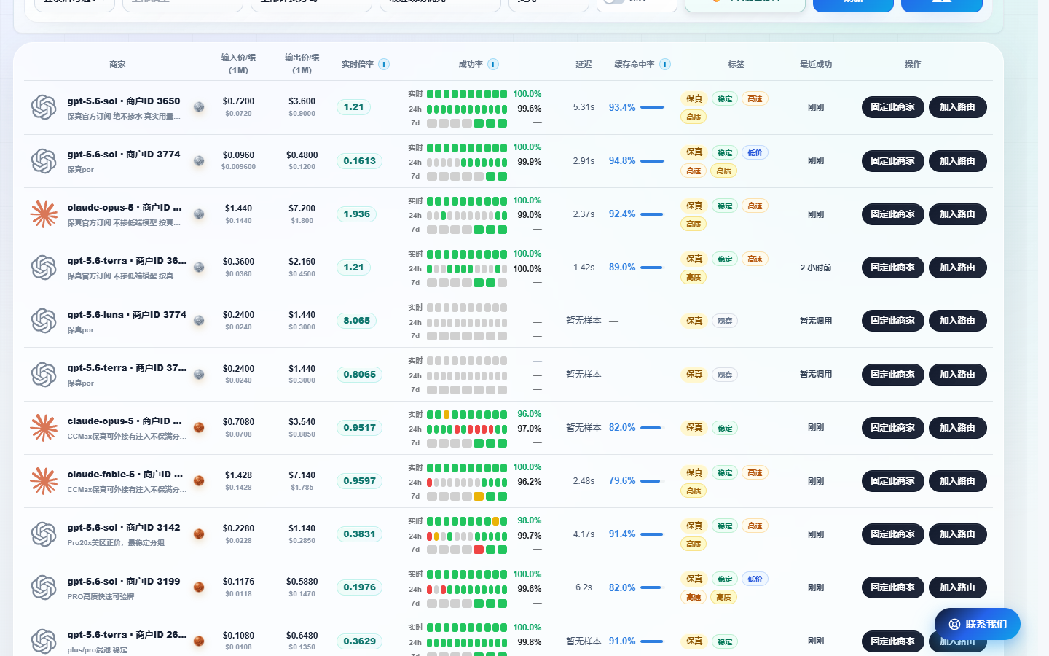Click the 低价 tag in gpt-5.6-sol 3774 row
Screen dimensions: 1049x656
[755, 153]
